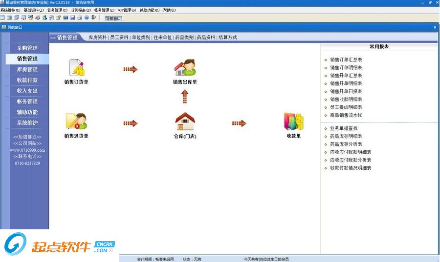
Task: Click the <<联系电话>> sidebar link
Action: [27, 157]
